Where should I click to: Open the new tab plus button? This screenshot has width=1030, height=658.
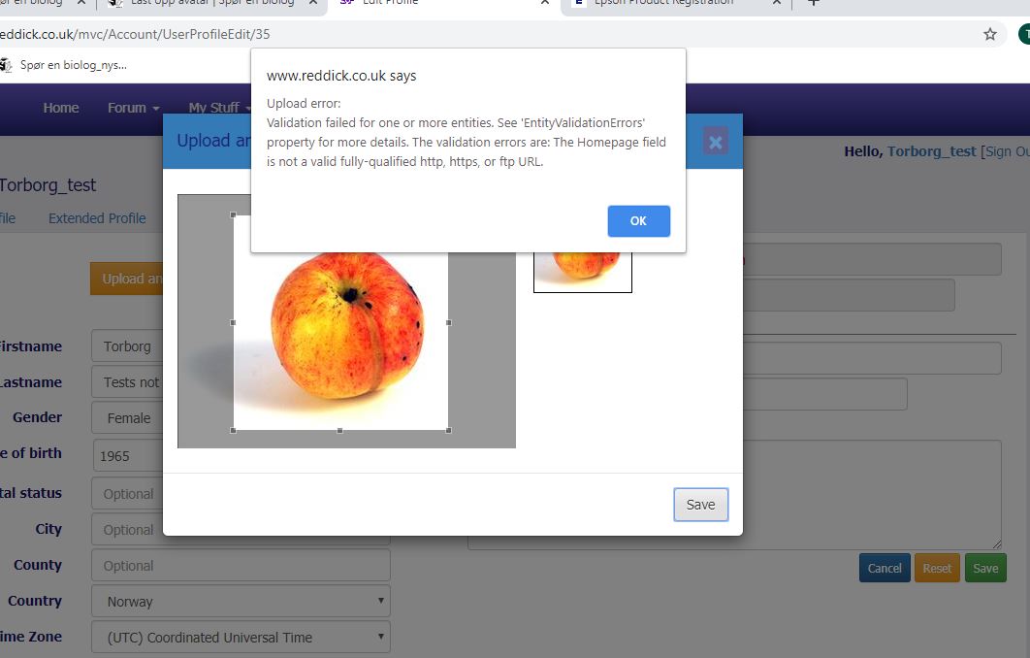point(814,3)
